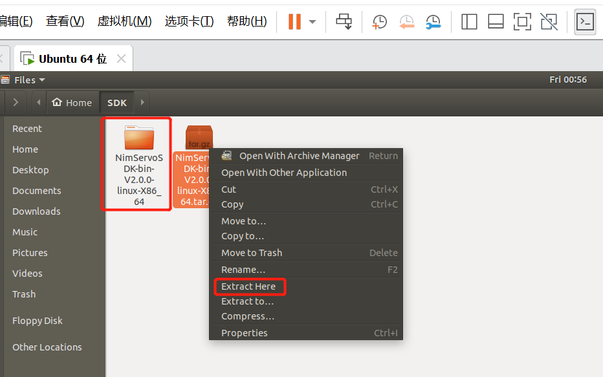Select the NimServoSDK-bin-V2.0.0-linux-X86_64 folder icon
Image resolution: width=603 pixels, height=377 pixels.
(x=139, y=138)
